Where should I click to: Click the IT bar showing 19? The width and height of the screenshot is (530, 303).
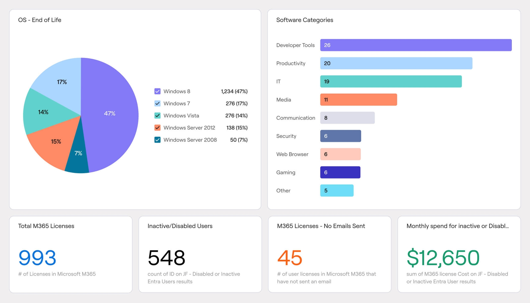(x=391, y=81)
